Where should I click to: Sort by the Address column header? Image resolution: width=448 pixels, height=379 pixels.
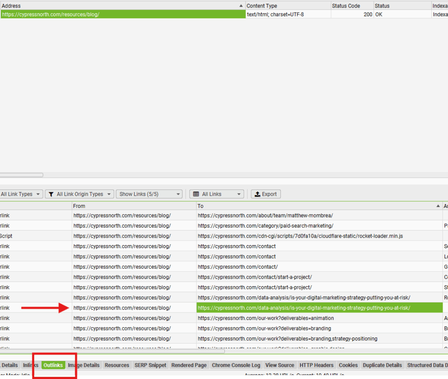pos(122,6)
